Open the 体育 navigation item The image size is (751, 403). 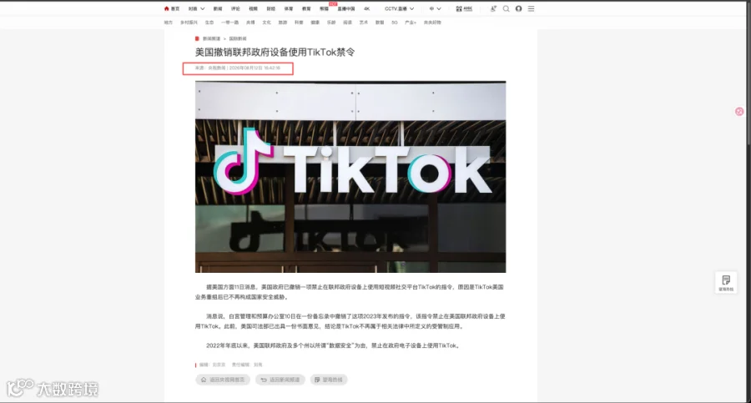(289, 8)
